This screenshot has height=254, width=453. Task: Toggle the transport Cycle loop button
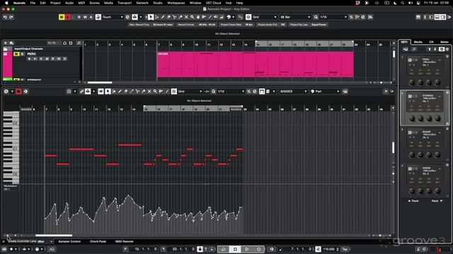[224, 249]
